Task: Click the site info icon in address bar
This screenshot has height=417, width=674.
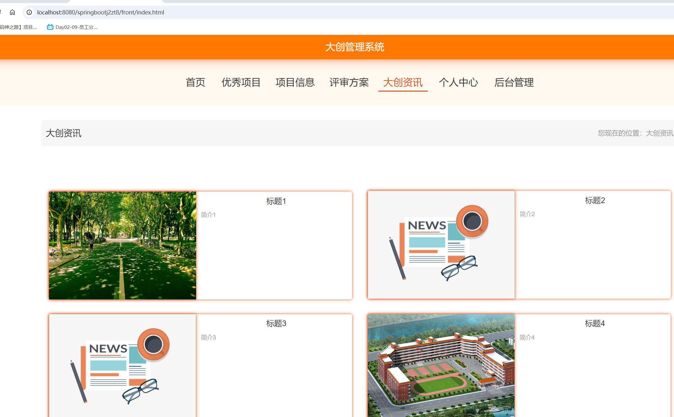Action: 29,12
